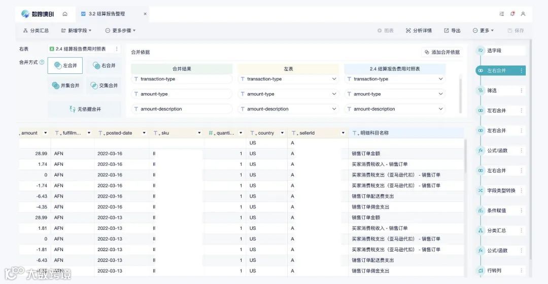Click 分类汇总 in the top toolbar
This screenshot has width=548, height=284.
36,31
